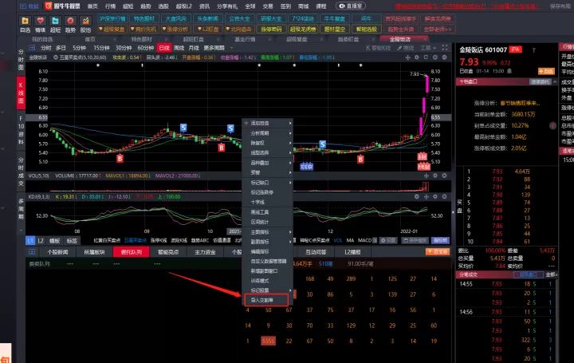Viewport: 574px width, 363px height.
Task: Open the 个股新闻 tab
Action: coord(57,252)
